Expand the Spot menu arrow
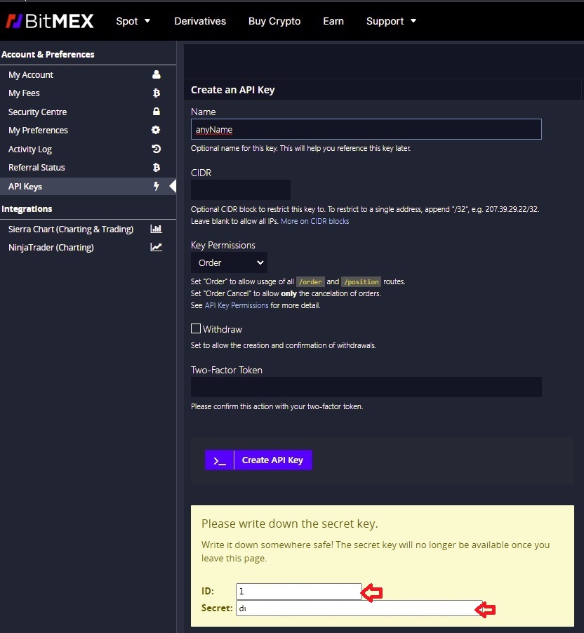Screen dimensions: 584x633 [x=147, y=20]
